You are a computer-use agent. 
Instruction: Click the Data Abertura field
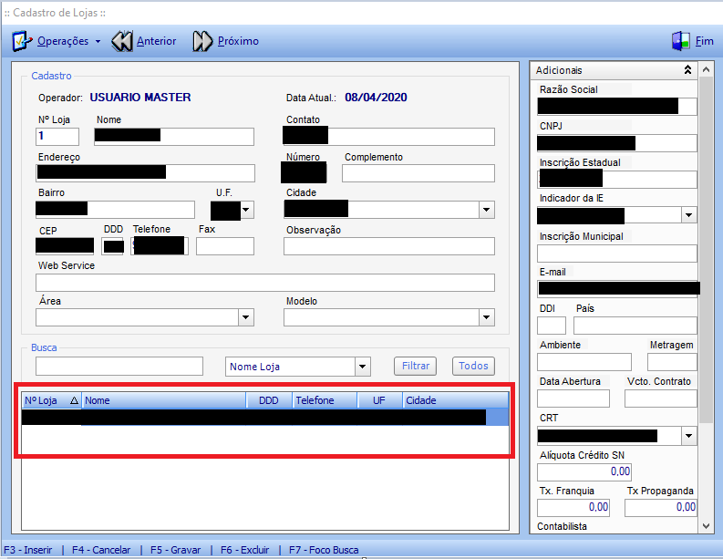[x=573, y=399]
